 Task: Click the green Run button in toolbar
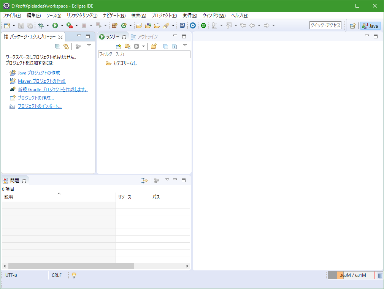tap(55, 25)
